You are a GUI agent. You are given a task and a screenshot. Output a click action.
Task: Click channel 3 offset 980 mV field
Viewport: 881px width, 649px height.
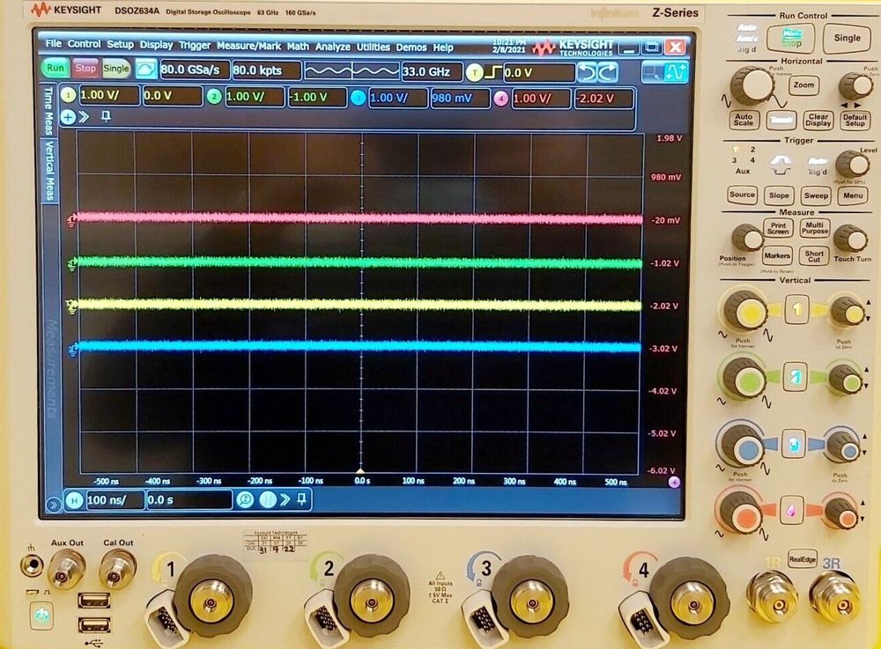pyautogui.click(x=460, y=99)
